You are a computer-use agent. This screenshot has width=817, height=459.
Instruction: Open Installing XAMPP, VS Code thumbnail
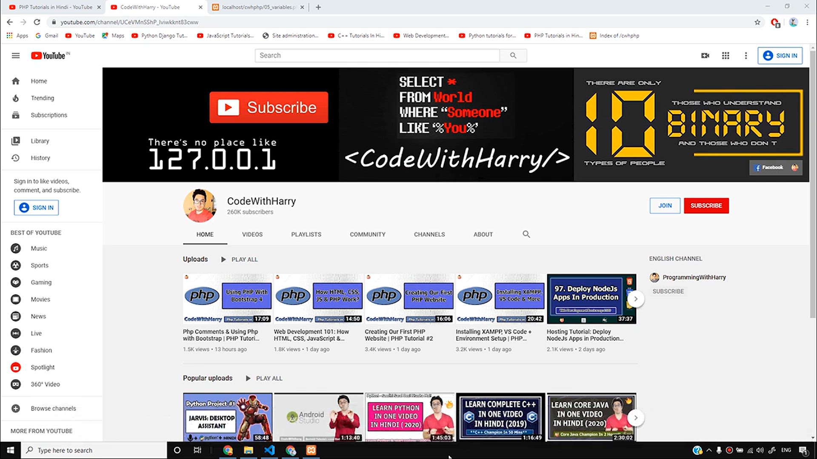pyautogui.click(x=500, y=299)
